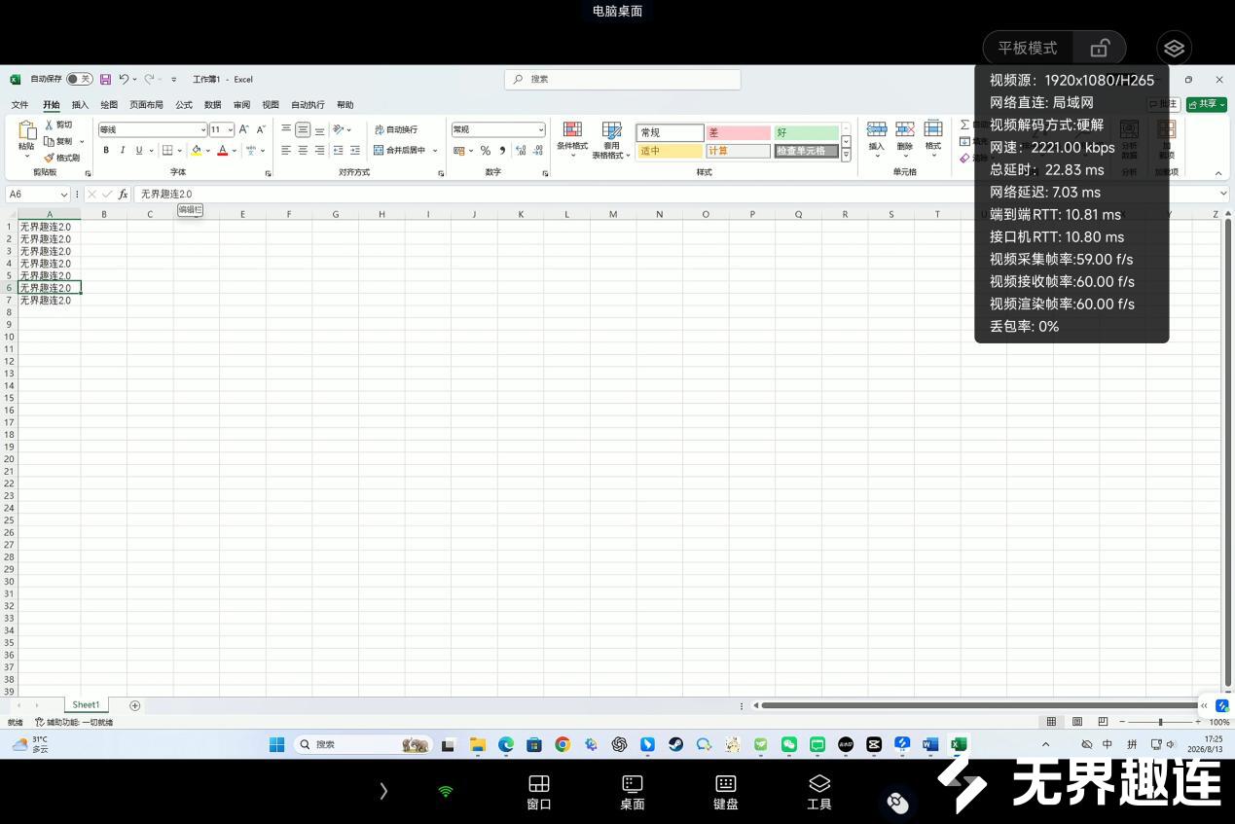Viewport: 1235px width, 824px height.
Task: Click Conditional Formatting (条件格式) icon
Action: 572,130
